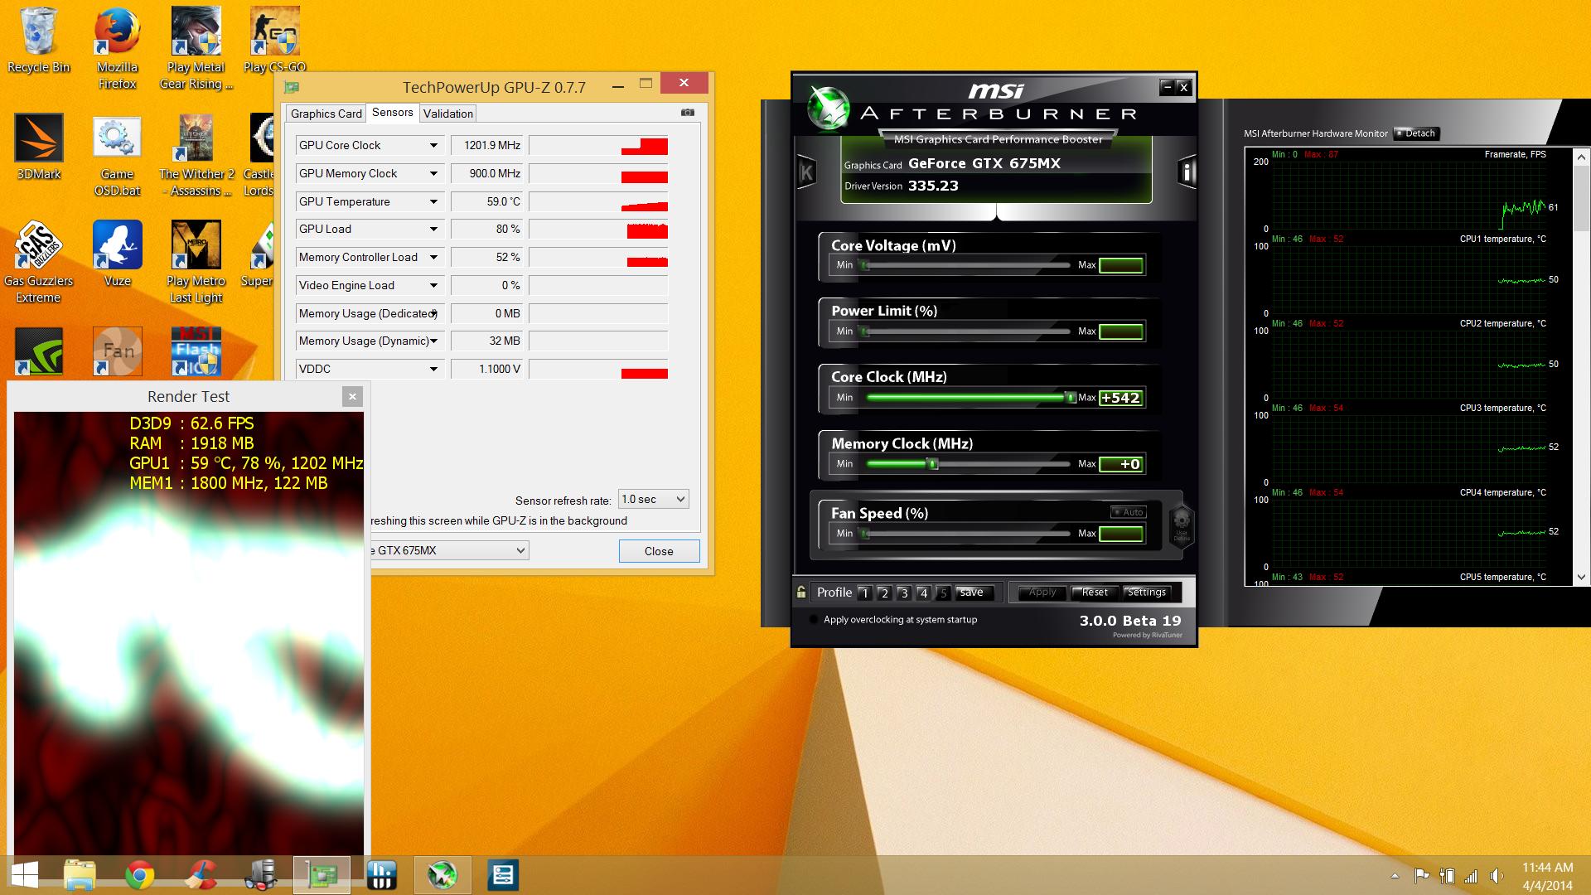Expand Video Engine Load dropdown
The width and height of the screenshot is (1591, 895).
click(x=433, y=286)
